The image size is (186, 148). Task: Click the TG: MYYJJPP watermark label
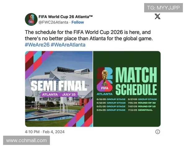point(163,8)
